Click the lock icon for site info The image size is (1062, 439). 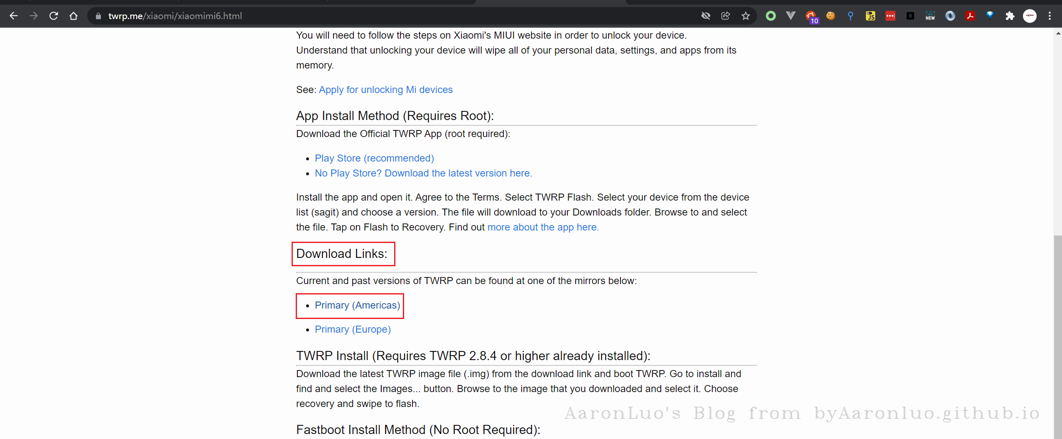(x=98, y=16)
